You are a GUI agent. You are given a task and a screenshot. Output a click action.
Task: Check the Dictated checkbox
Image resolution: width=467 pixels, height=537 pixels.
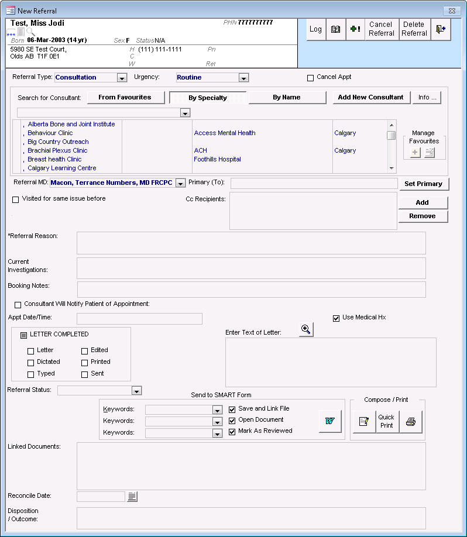tap(30, 363)
